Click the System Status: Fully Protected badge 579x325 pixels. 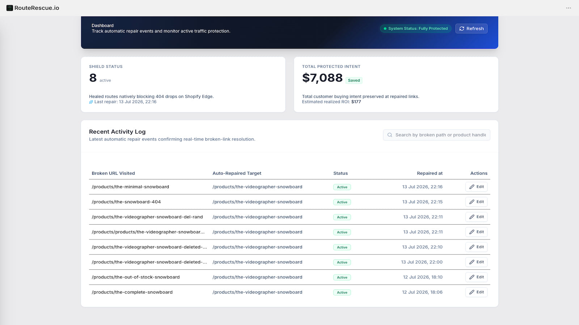pos(415,29)
